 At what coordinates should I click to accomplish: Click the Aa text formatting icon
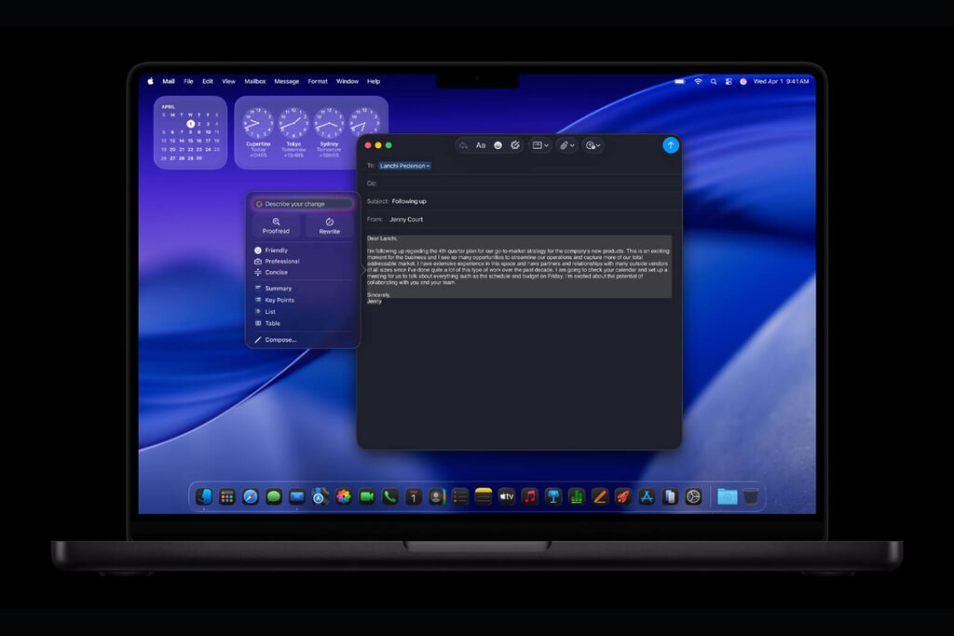(482, 145)
